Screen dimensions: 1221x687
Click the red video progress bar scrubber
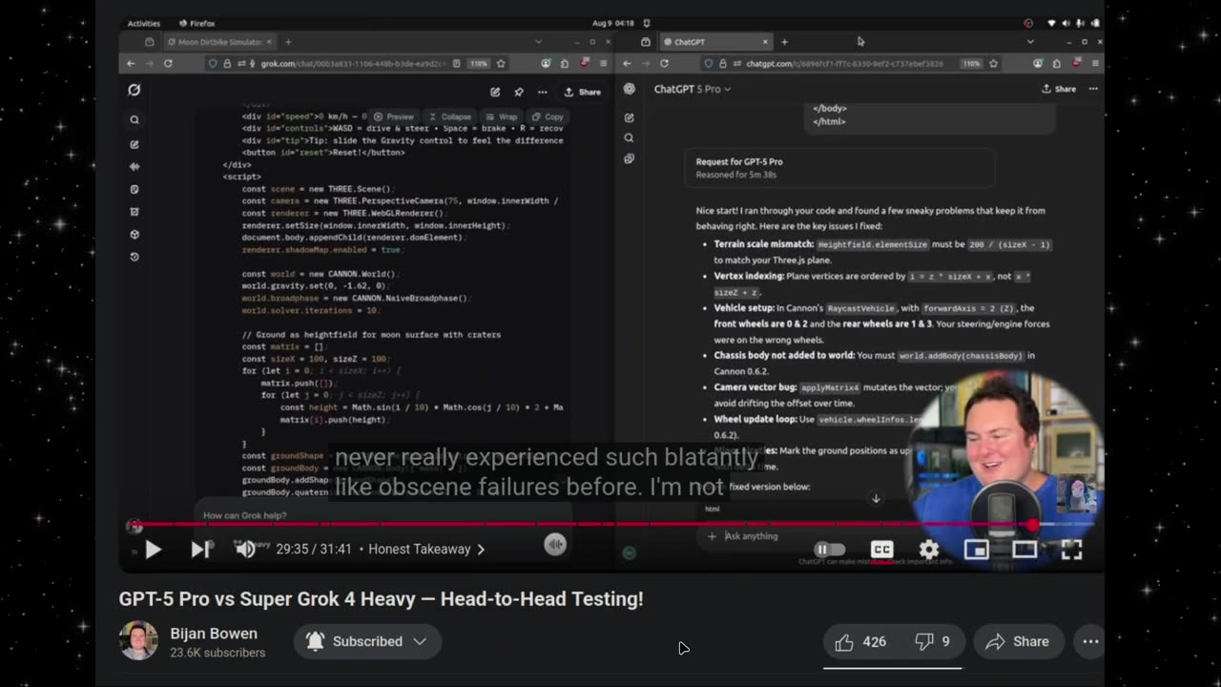tap(1034, 524)
